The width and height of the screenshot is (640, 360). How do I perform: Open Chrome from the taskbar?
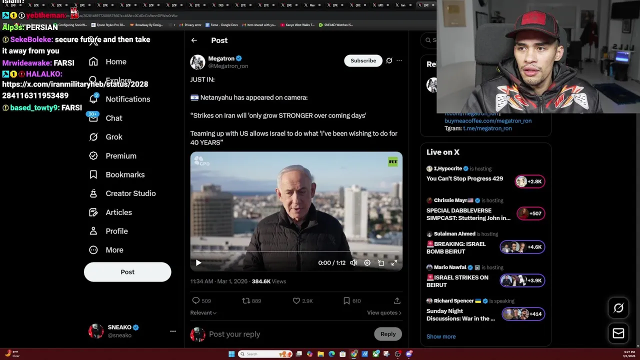point(354,354)
